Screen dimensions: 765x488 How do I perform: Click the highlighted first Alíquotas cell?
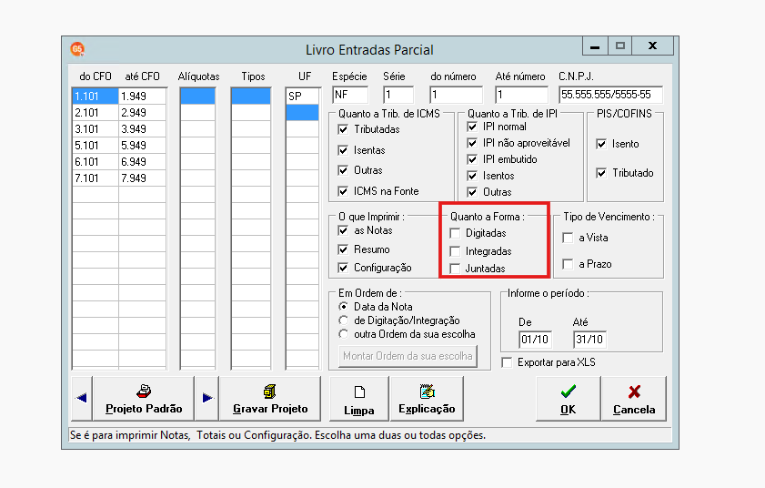click(x=197, y=97)
